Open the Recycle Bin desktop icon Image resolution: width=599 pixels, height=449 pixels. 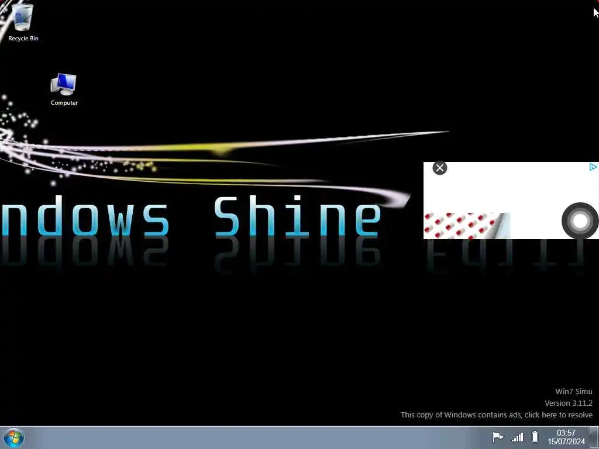click(x=23, y=22)
